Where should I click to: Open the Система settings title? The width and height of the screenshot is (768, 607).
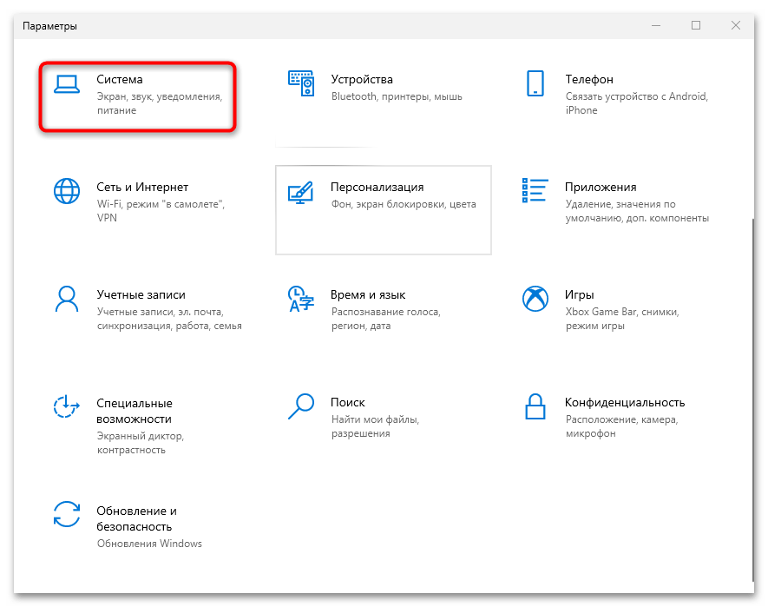[120, 79]
